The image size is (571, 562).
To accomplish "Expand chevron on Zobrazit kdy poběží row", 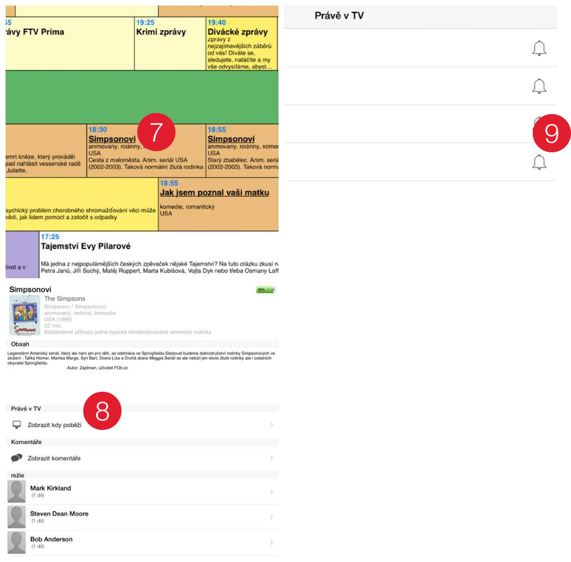I will 271,425.
